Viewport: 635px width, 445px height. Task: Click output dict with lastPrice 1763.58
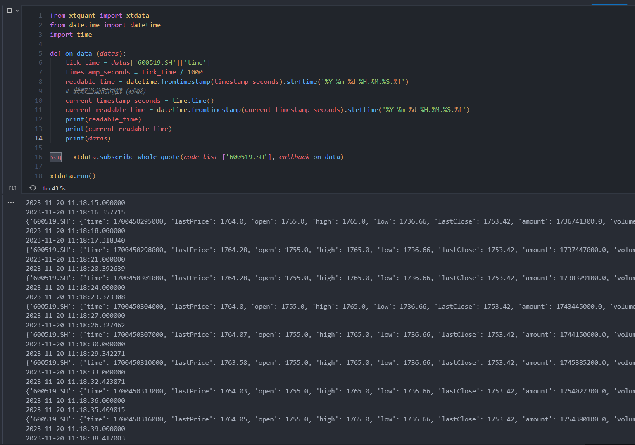point(331,363)
